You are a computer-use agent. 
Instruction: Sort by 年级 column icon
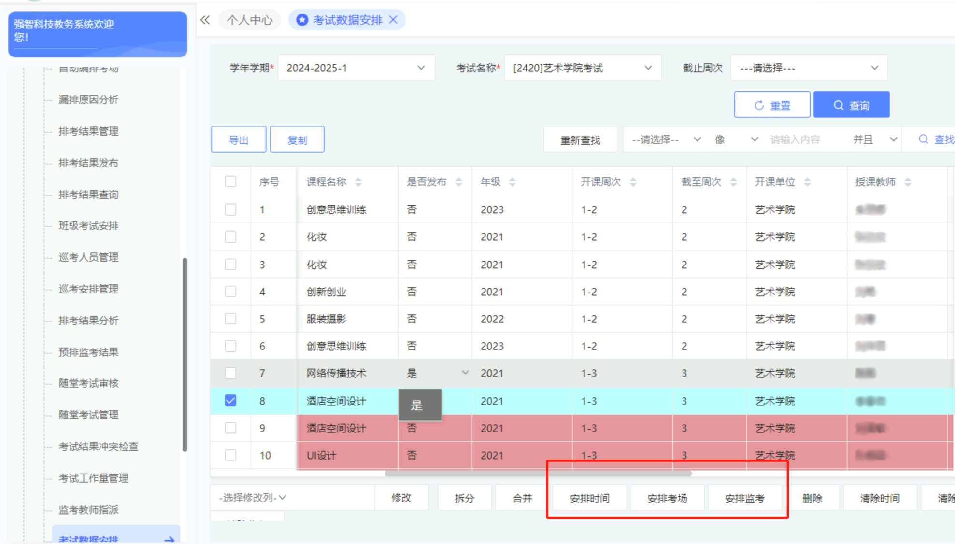tap(512, 182)
